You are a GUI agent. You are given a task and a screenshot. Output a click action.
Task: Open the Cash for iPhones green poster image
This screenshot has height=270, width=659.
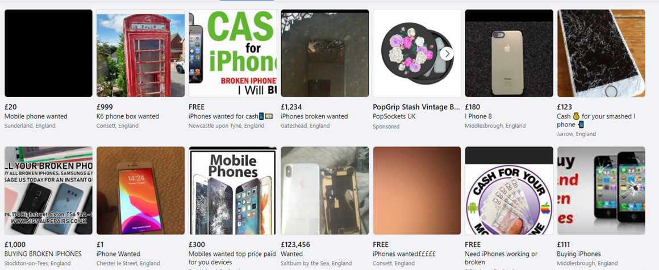(233, 53)
